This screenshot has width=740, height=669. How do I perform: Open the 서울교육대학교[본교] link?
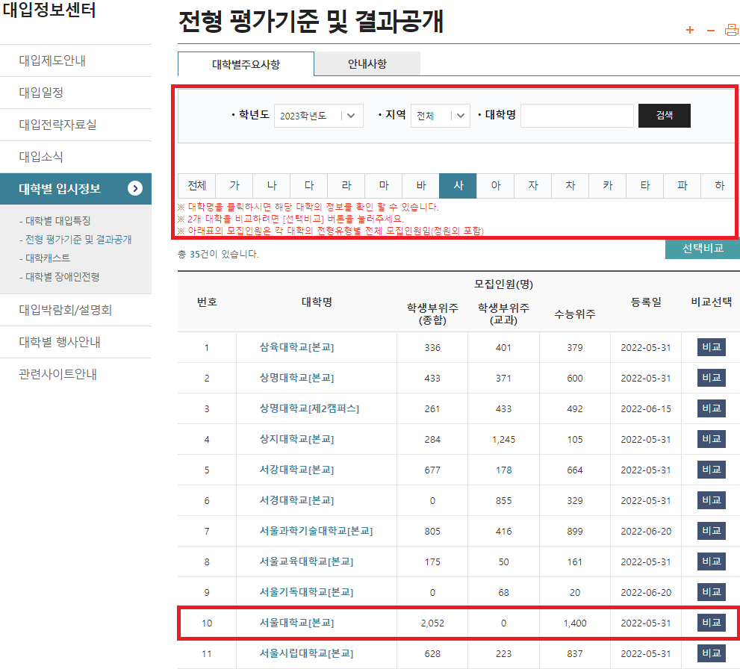(x=307, y=561)
